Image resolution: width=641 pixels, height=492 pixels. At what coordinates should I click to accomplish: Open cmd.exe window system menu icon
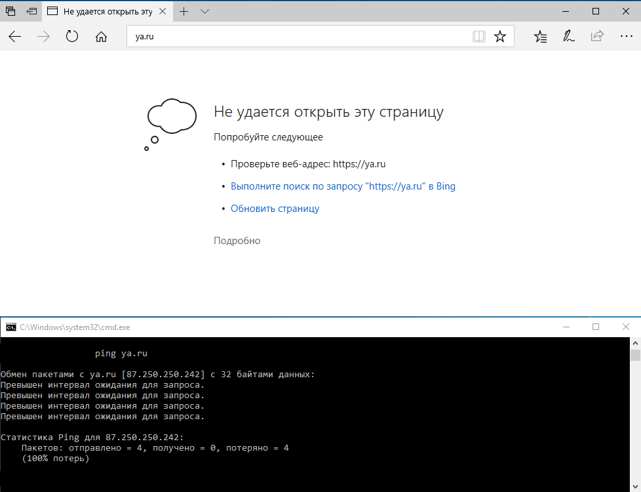[x=11, y=327]
